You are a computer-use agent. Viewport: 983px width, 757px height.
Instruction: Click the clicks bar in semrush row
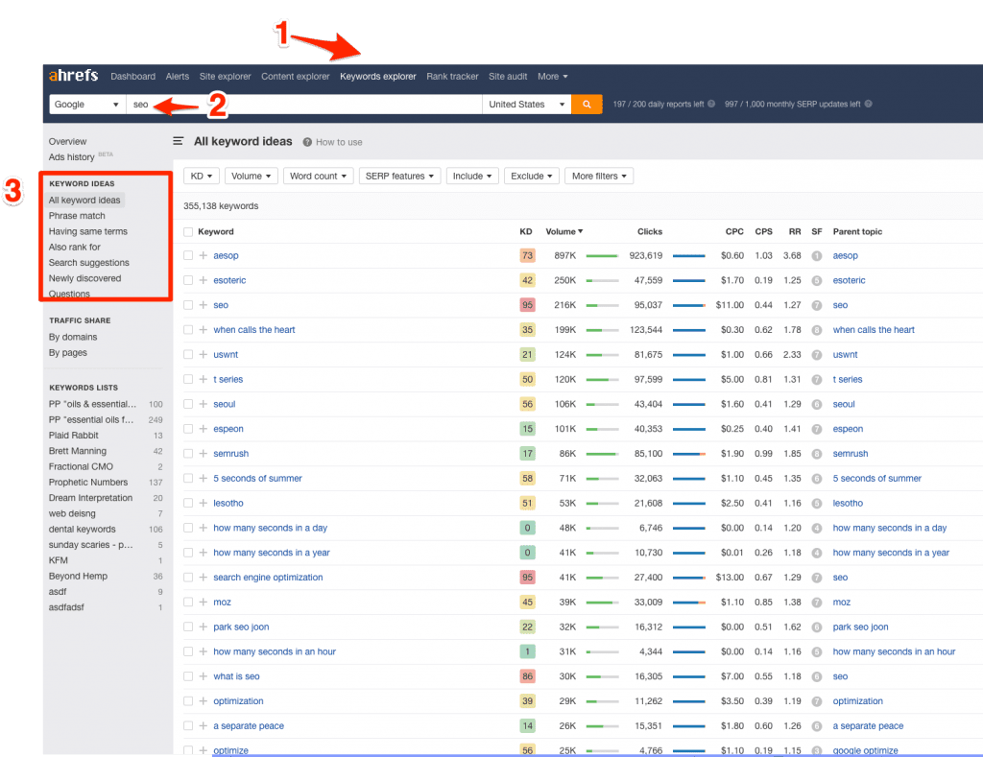click(689, 454)
